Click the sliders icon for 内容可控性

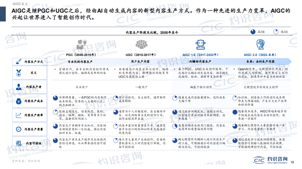click(19, 143)
